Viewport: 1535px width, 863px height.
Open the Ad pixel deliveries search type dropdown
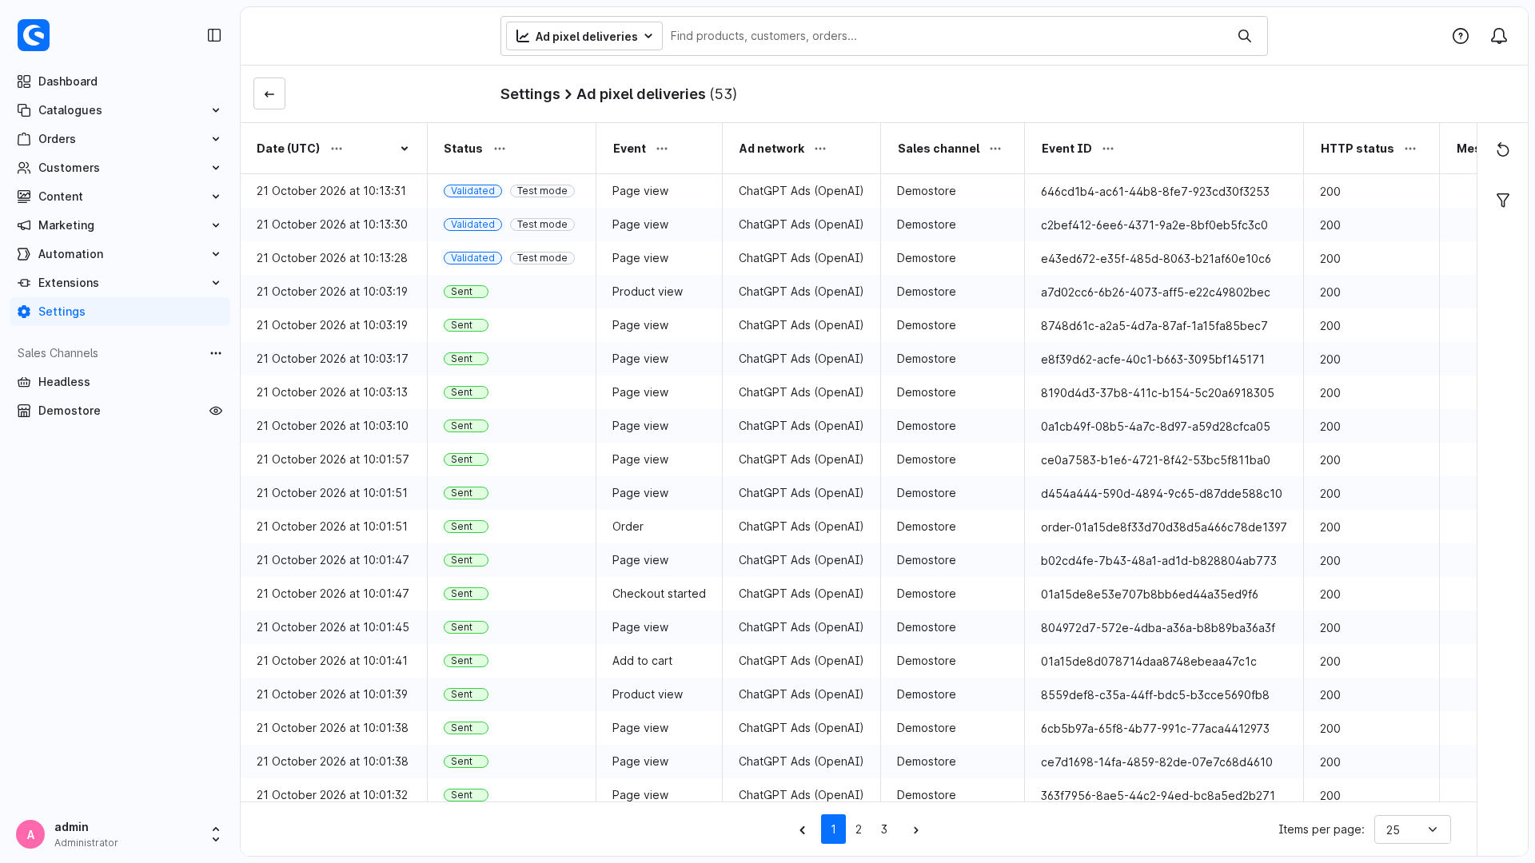pos(584,36)
